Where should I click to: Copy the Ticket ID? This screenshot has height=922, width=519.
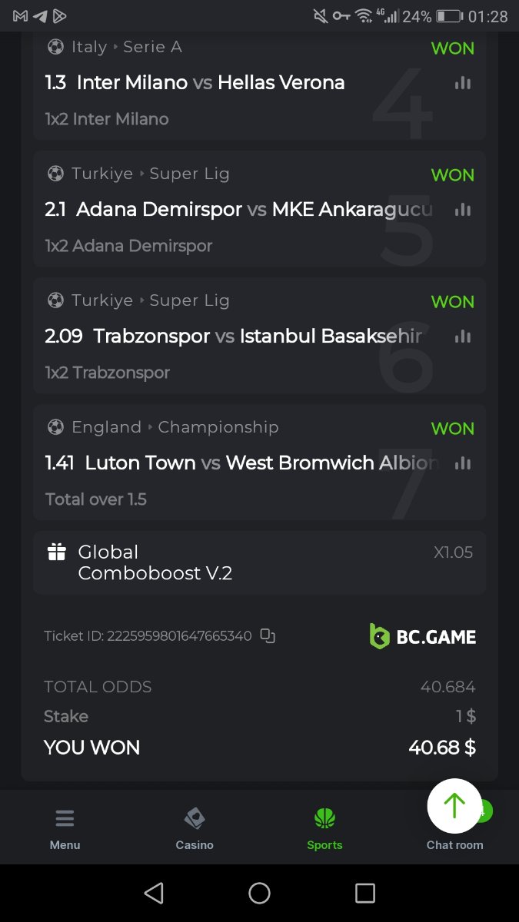coord(267,635)
